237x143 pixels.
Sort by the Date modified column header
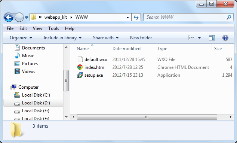[x=126, y=49]
